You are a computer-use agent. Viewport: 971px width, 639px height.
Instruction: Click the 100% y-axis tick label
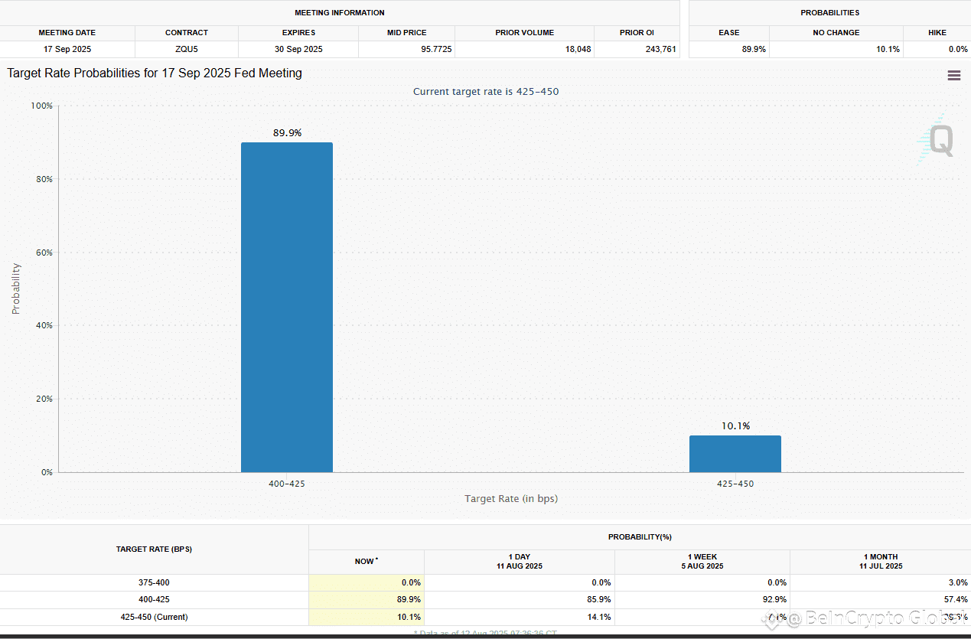pos(41,106)
